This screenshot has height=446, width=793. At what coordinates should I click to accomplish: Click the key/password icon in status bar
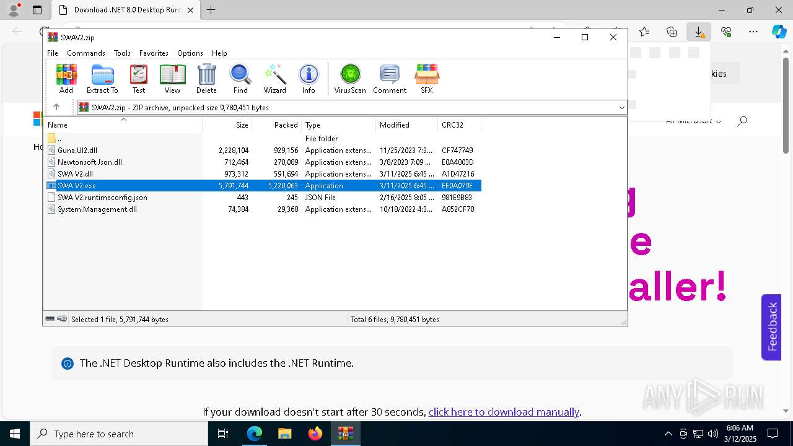pos(62,319)
